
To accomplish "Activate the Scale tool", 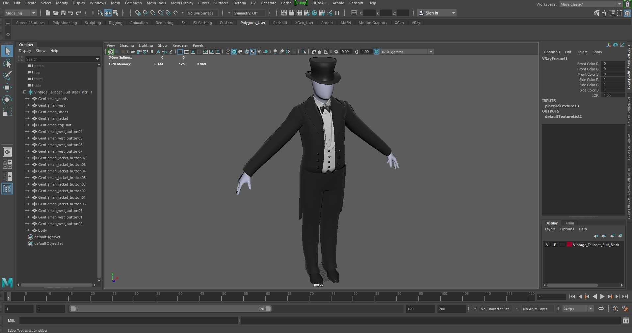I will pos(7,112).
